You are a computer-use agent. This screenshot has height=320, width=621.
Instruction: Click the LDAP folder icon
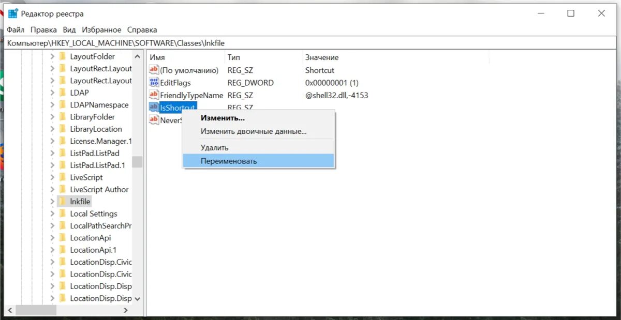(63, 93)
